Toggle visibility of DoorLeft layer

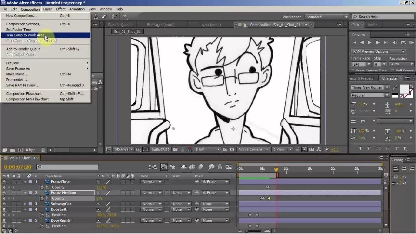4,210
